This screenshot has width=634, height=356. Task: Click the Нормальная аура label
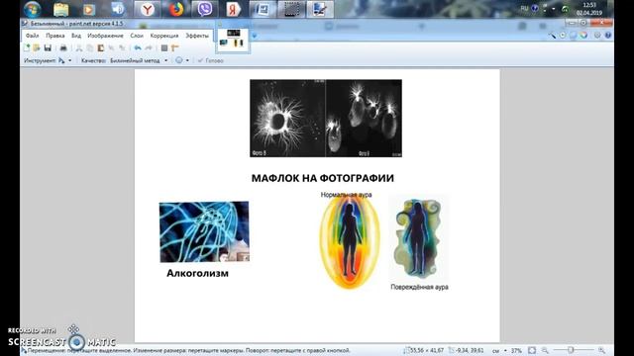click(346, 195)
